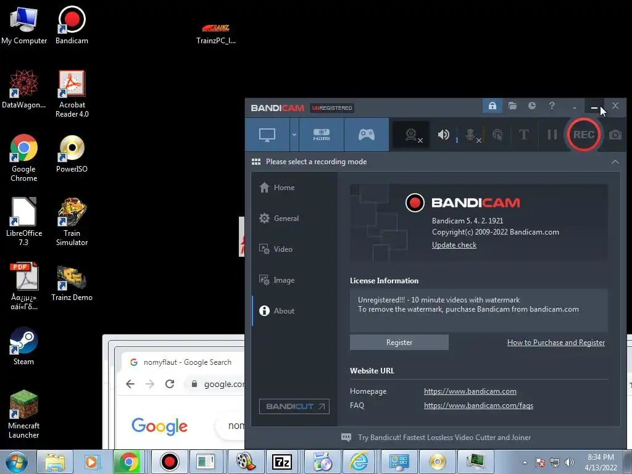Click the pause recording button
The height and width of the screenshot is (474, 632).
[552, 135]
